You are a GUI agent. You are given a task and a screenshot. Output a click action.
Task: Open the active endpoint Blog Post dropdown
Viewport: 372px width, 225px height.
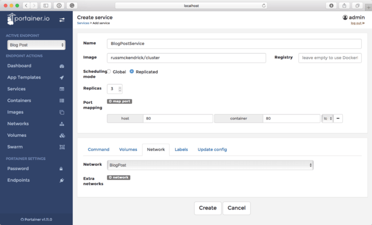(x=36, y=45)
